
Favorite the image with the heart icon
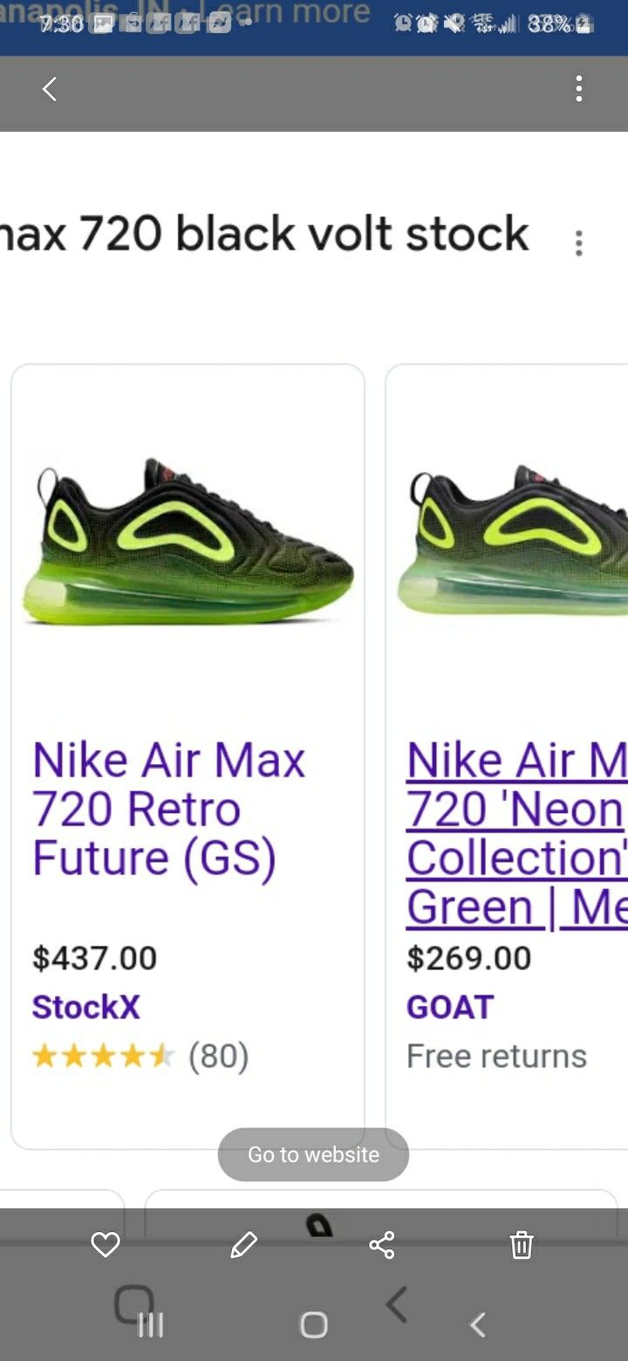(x=106, y=1245)
